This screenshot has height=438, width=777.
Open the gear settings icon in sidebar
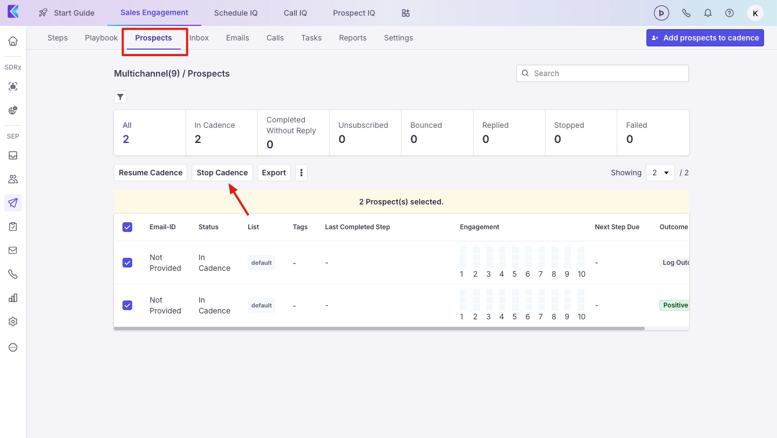[x=13, y=321]
